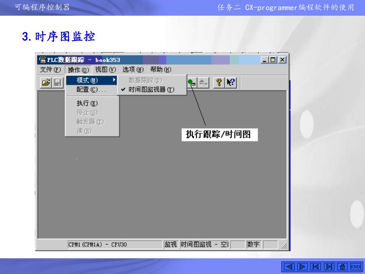Open the 帮助(H) menu
The height and width of the screenshot is (274, 365).
(x=161, y=70)
